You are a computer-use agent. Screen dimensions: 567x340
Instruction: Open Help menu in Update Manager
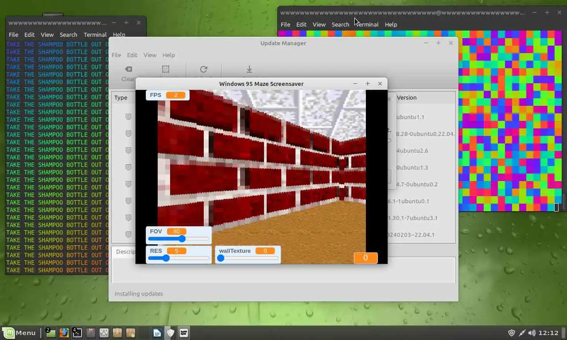tap(168, 55)
